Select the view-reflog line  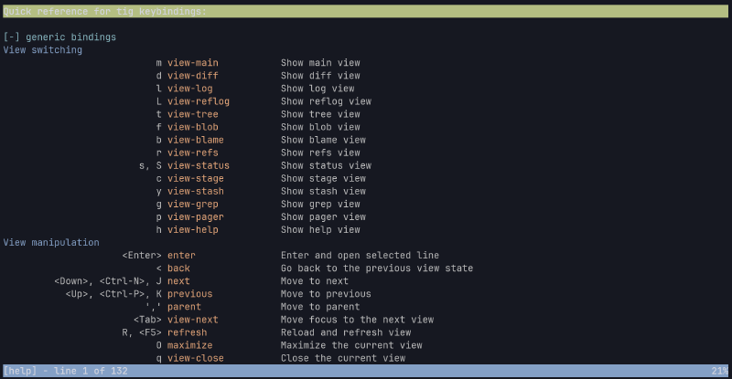pyautogui.click(x=198, y=101)
